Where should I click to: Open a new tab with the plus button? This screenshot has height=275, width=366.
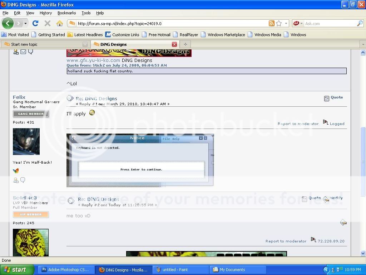[185, 44]
